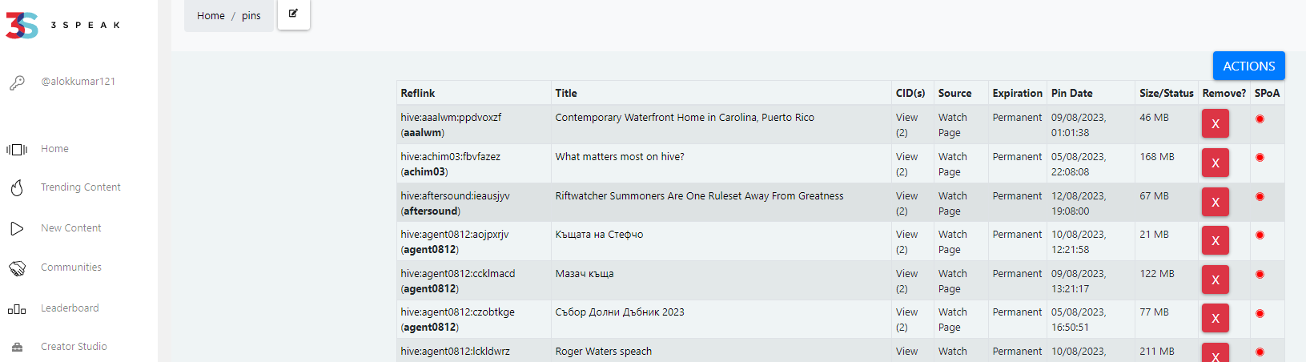1306x362 pixels.
Task: Remove pin for hive:aaalwm:ppdvoxzf
Action: pos(1215,124)
